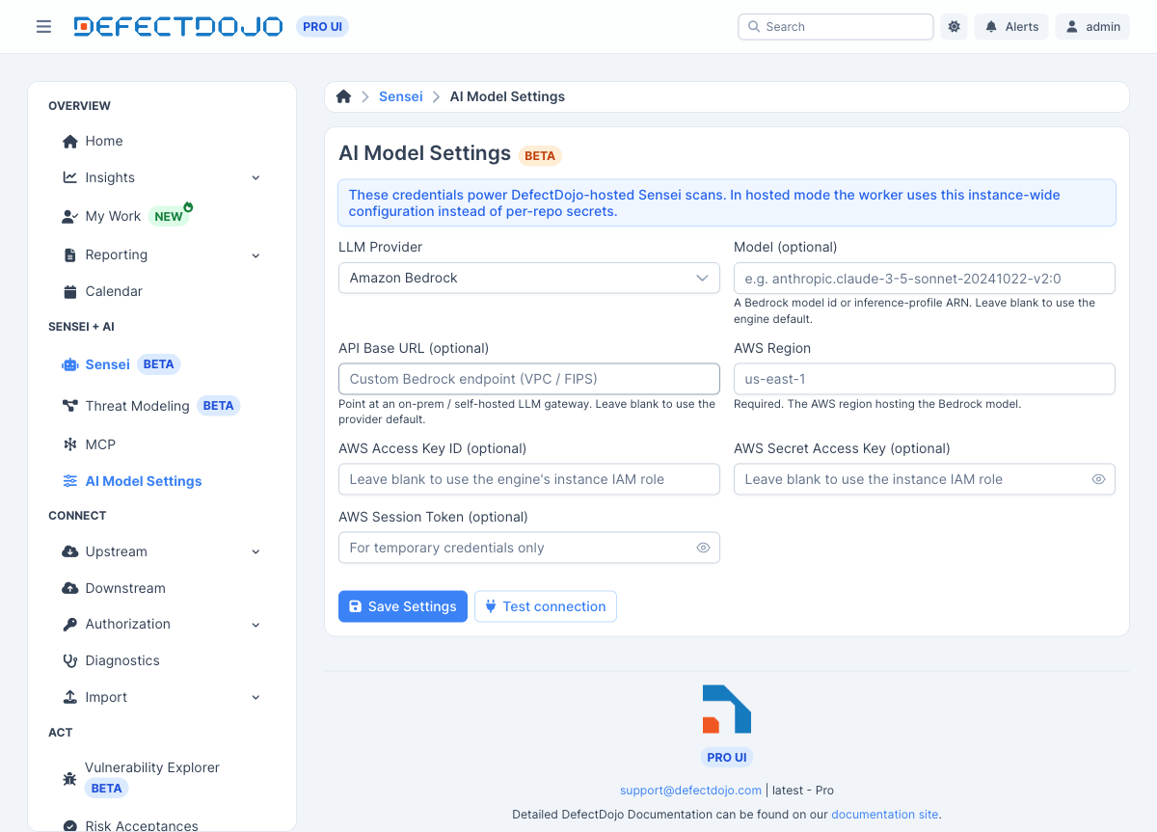Viewport: 1157px width, 832px height.
Task: Click the Authorization key icon
Action: [x=69, y=625]
